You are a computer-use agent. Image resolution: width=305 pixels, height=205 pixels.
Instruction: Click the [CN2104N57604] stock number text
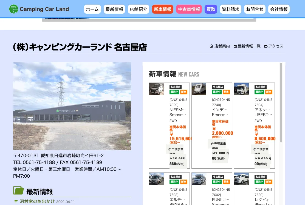263,102
